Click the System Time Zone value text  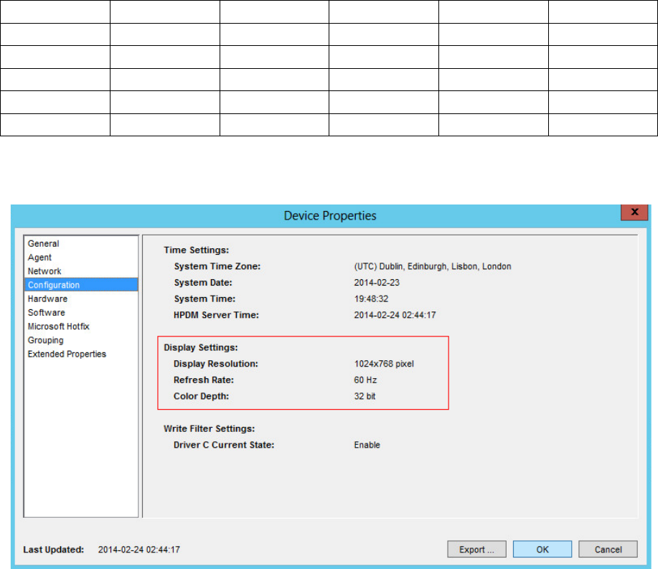(x=432, y=266)
